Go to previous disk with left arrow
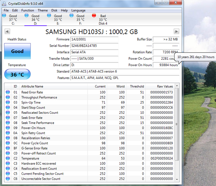This screenshot has width=216, height=186. click(7, 31)
